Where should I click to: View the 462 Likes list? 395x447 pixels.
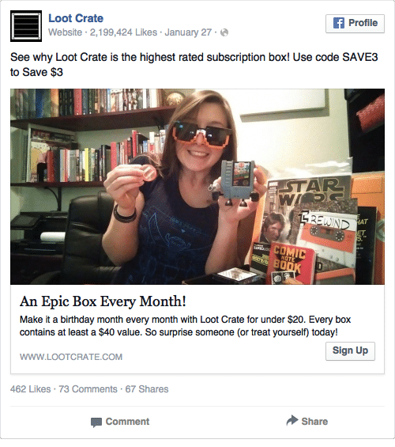(x=31, y=389)
